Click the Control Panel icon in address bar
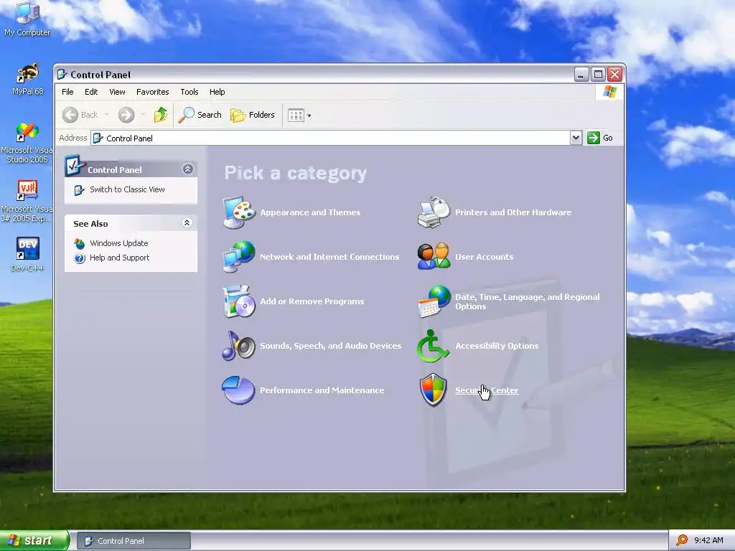This screenshot has width=735, height=551. coord(98,138)
